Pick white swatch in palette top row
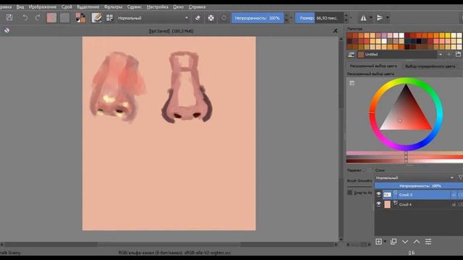The height and width of the screenshot is (260, 463). 402,35
